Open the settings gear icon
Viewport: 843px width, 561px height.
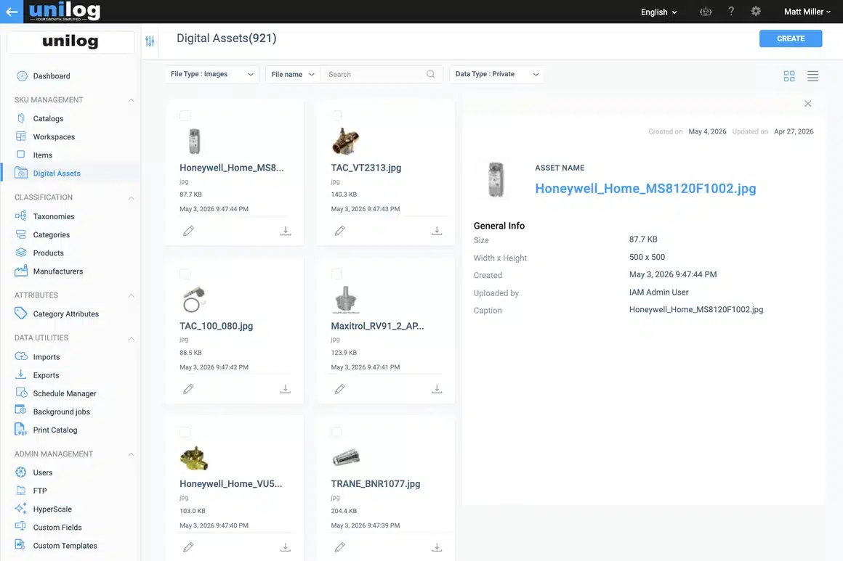point(755,12)
